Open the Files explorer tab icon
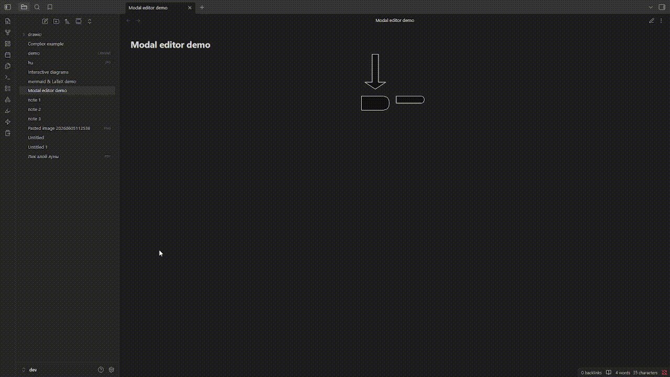The image size is (670, 377). 24,7
